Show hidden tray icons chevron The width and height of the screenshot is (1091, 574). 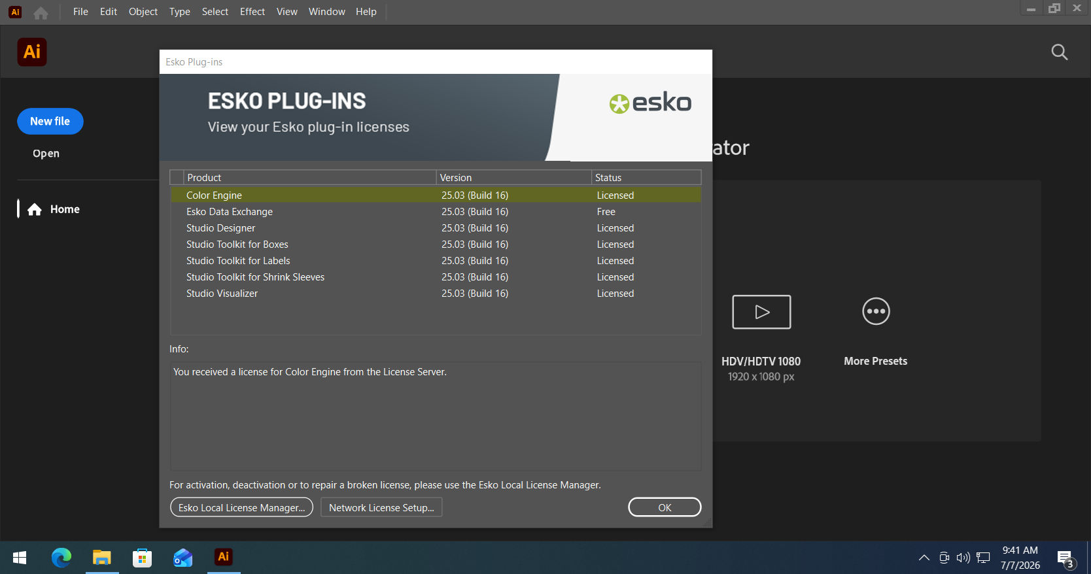click(x=924, y=558)
